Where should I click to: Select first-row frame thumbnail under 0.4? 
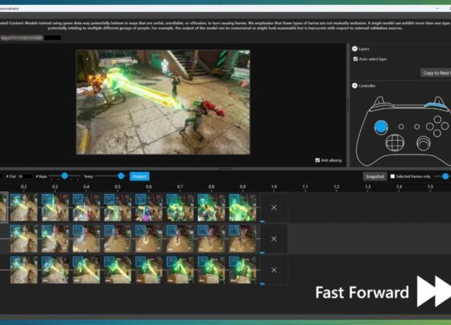click(x=86, y=208)
